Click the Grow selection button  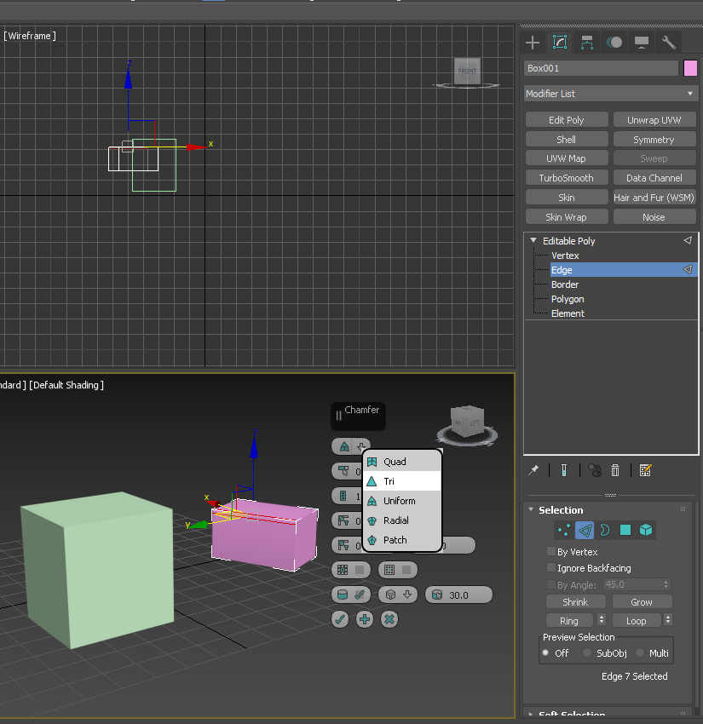[642, 601]
